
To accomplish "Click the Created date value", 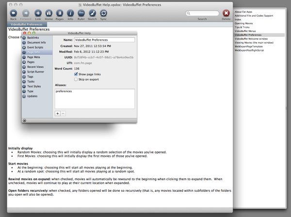I will [93, 46].
